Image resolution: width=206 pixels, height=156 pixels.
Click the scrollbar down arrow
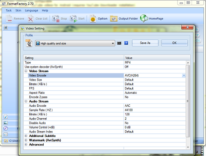[188, 147]
